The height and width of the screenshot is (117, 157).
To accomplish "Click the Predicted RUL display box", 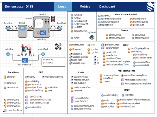I will click(54, 62).
